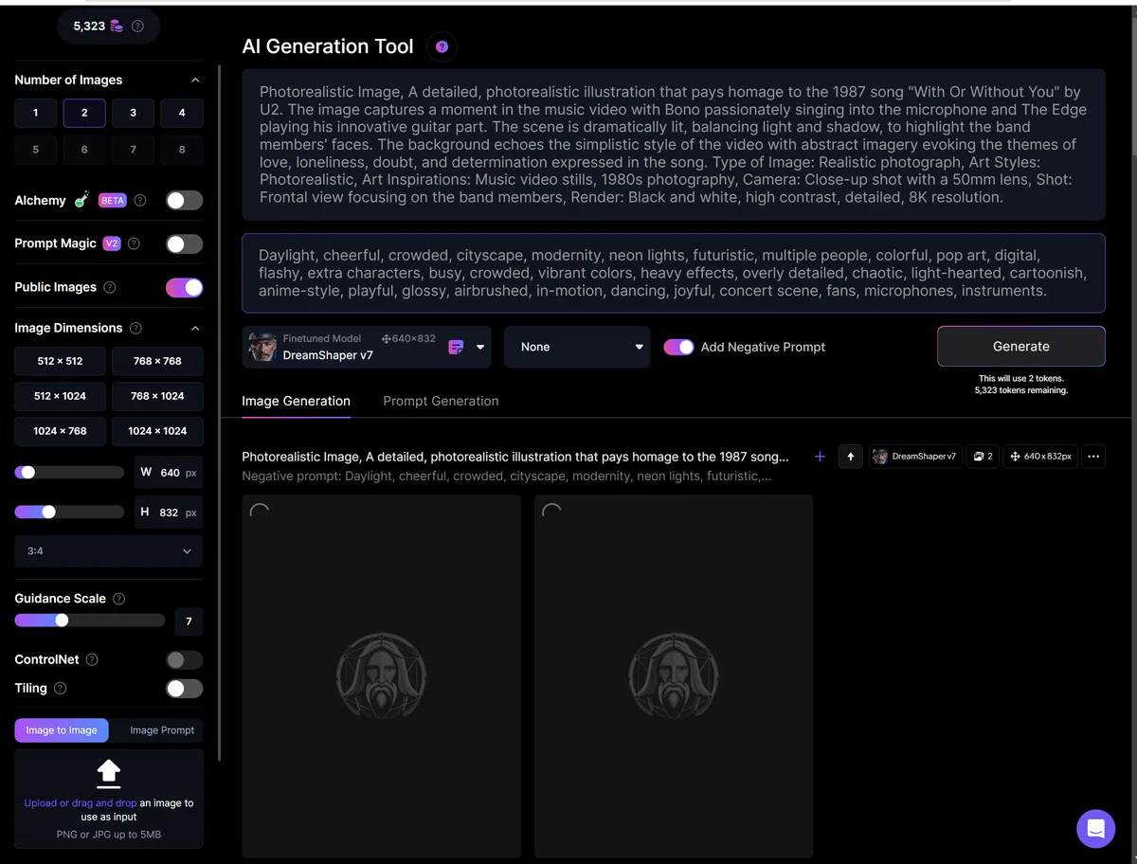Click the Prompt Magic info help icon

(x=134, y=243)
